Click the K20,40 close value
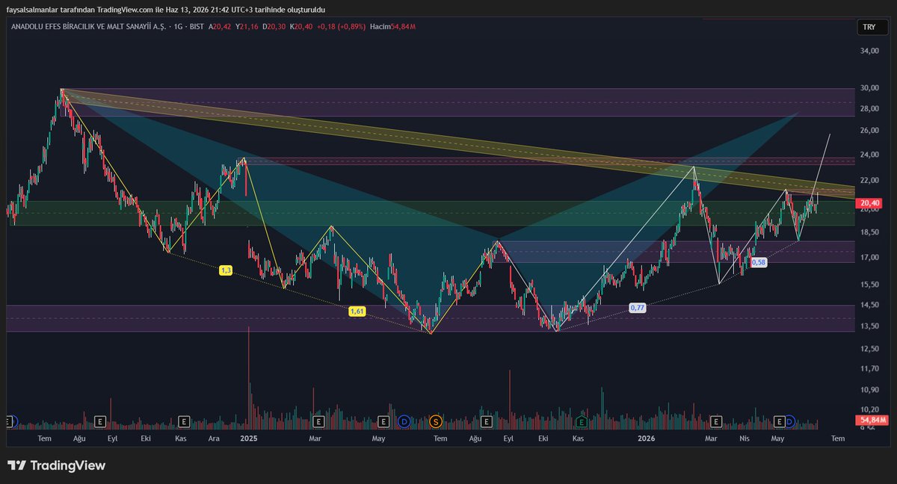897x484 pixels. pos(300,27)
